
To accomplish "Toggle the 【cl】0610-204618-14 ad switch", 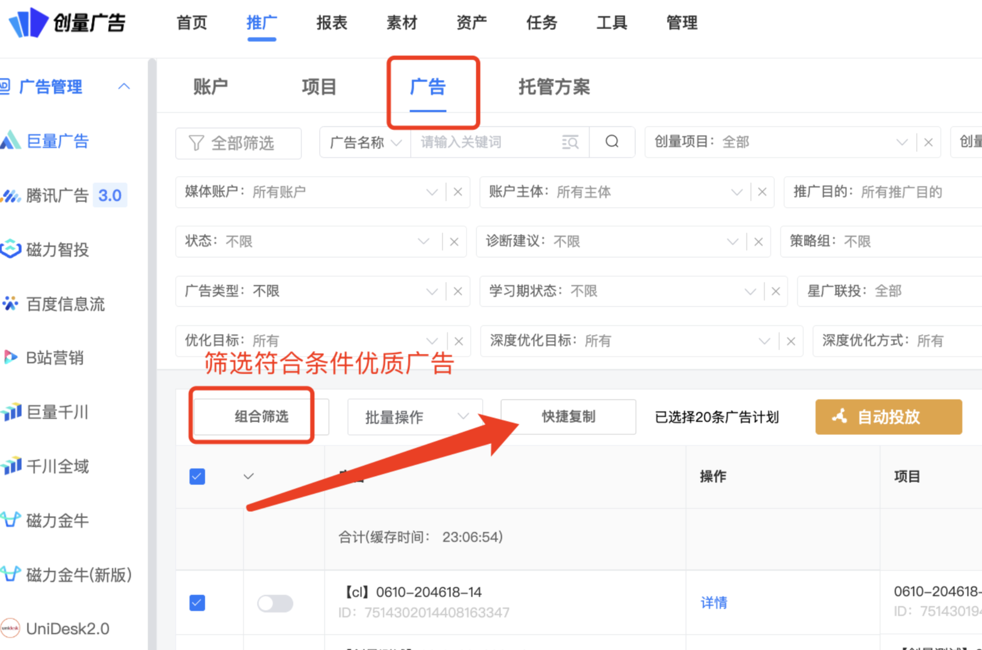I will (x=275, y=603).
